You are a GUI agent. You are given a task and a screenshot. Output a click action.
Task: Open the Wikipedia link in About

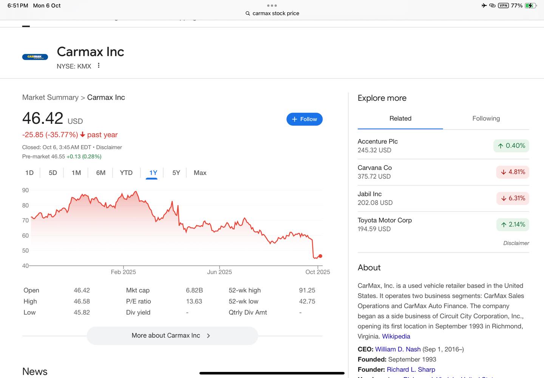click(x=396, y=336)
